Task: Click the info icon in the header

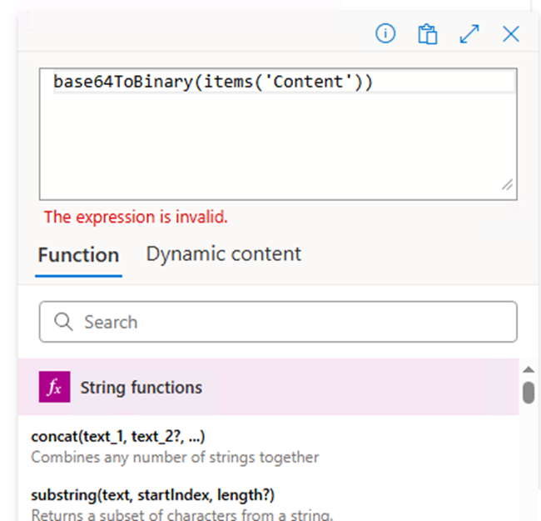Action: click(385, 33)
